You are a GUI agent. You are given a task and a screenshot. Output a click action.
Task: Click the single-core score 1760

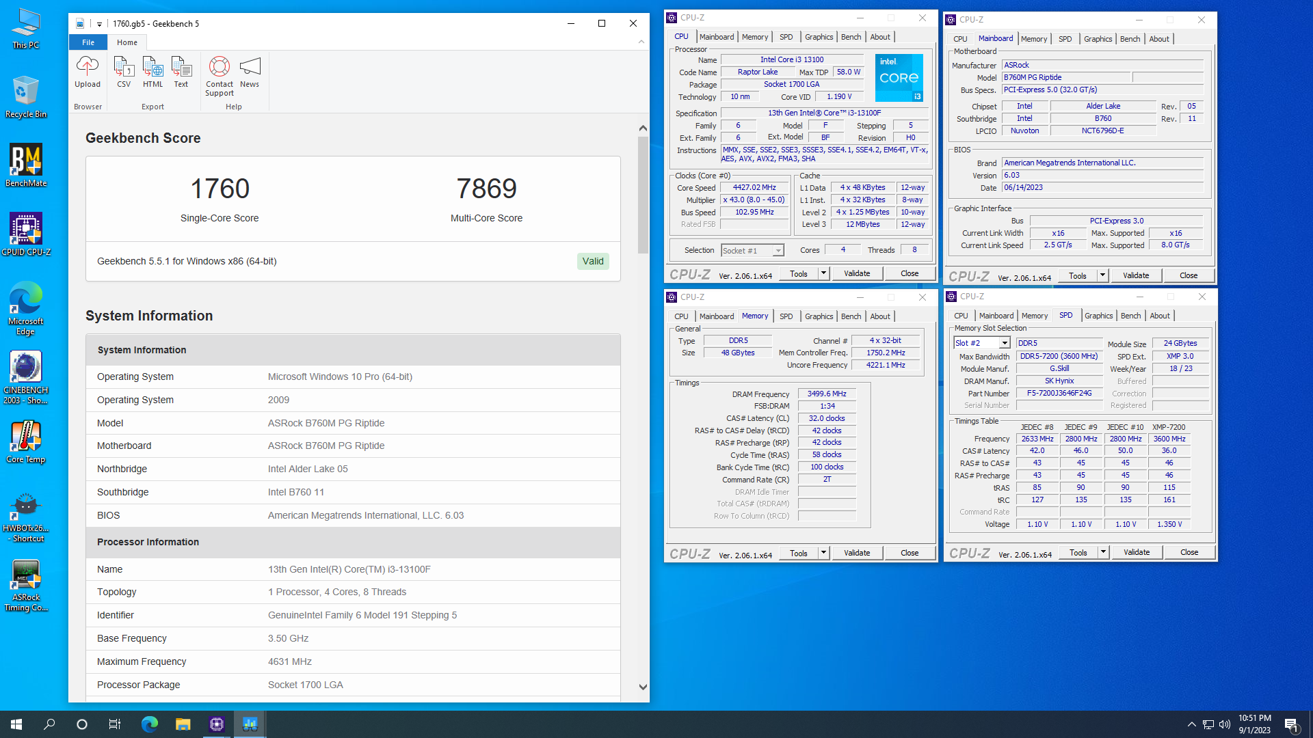click(220, 189)
